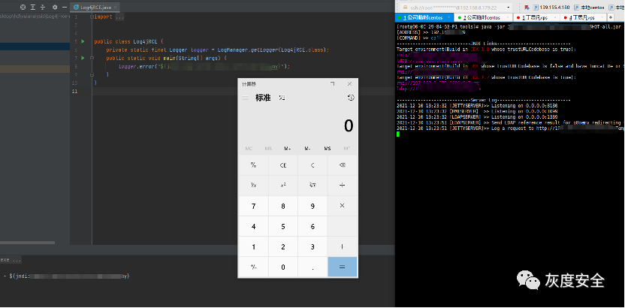
Task: Click the M- memory subtract button
Action: click(308, 149)
